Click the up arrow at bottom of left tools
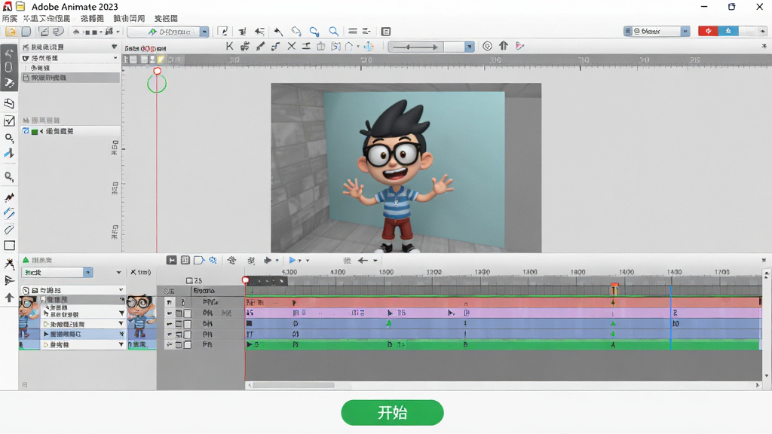This screenshot has width=772, height=434. point(9,297)
